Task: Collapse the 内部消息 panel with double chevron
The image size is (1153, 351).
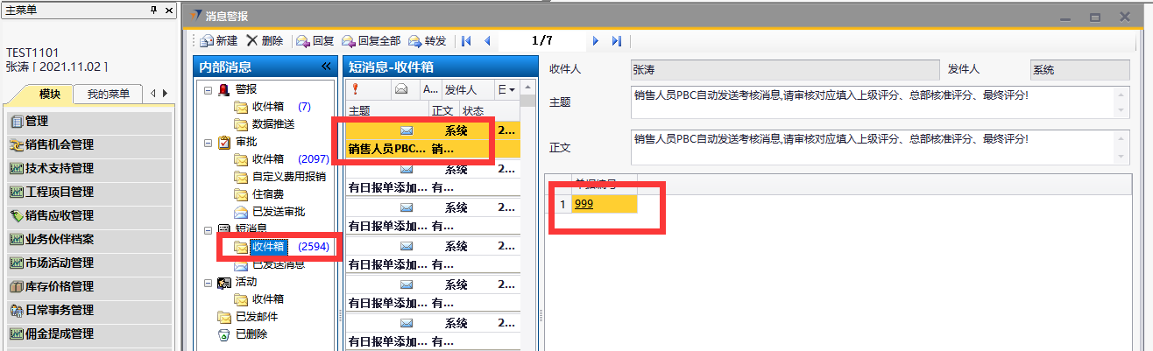Action: pyautogui.click(x=326, y=67)
